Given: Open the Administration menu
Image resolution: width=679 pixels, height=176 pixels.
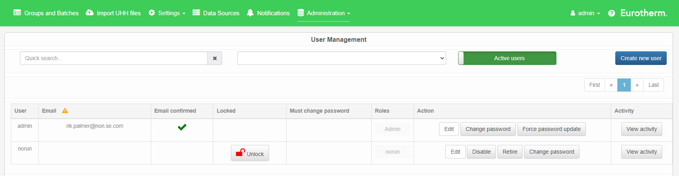Looking at the screenshot, I should [x=324, y=13].
